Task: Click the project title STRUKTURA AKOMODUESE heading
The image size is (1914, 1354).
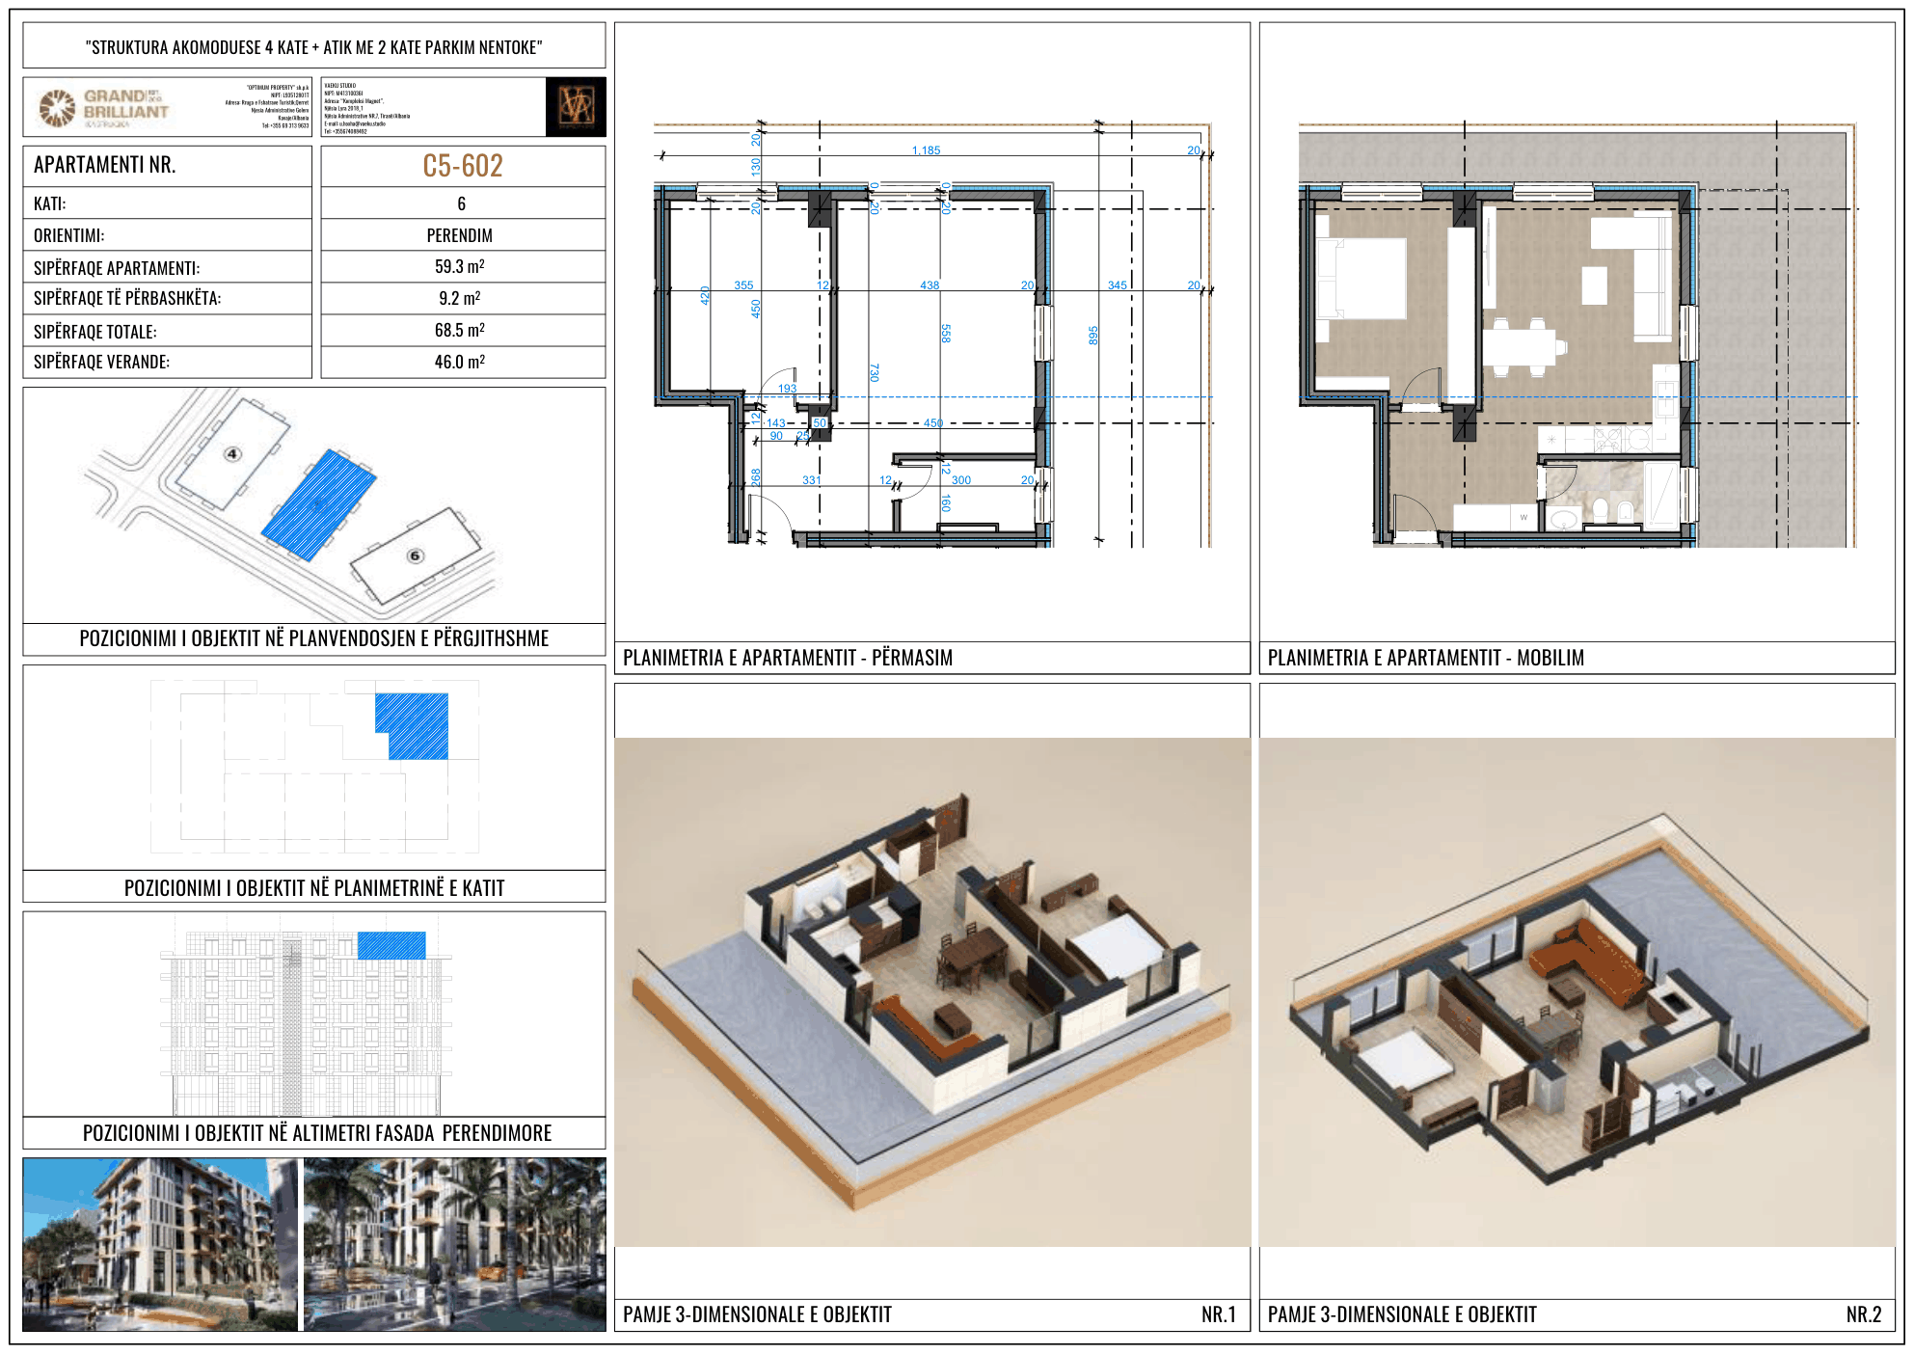Action: click(314, 47)
